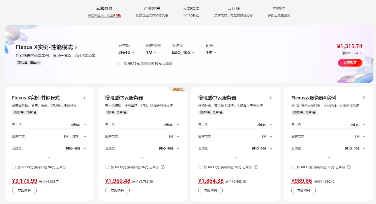
Task: Enable the 云备份 checkbox in the banner
Action: tap(120, 63)
